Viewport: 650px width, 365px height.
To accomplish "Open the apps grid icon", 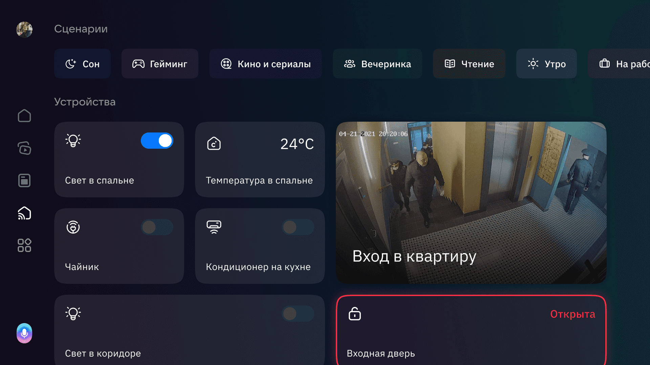I will (24, 245).
